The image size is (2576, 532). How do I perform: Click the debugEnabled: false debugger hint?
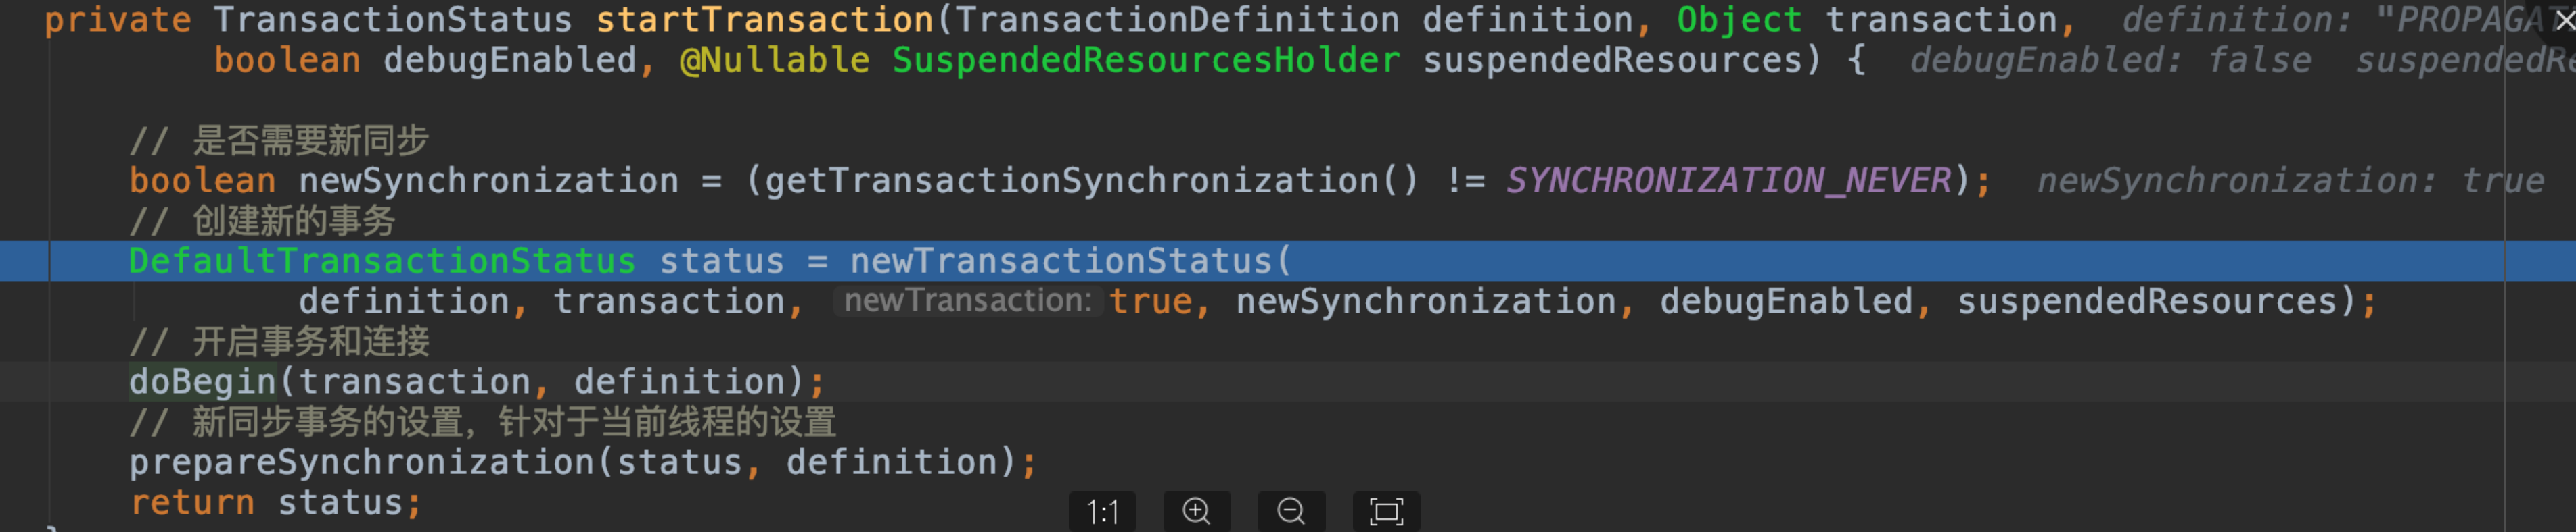(x=2111, y=60)
